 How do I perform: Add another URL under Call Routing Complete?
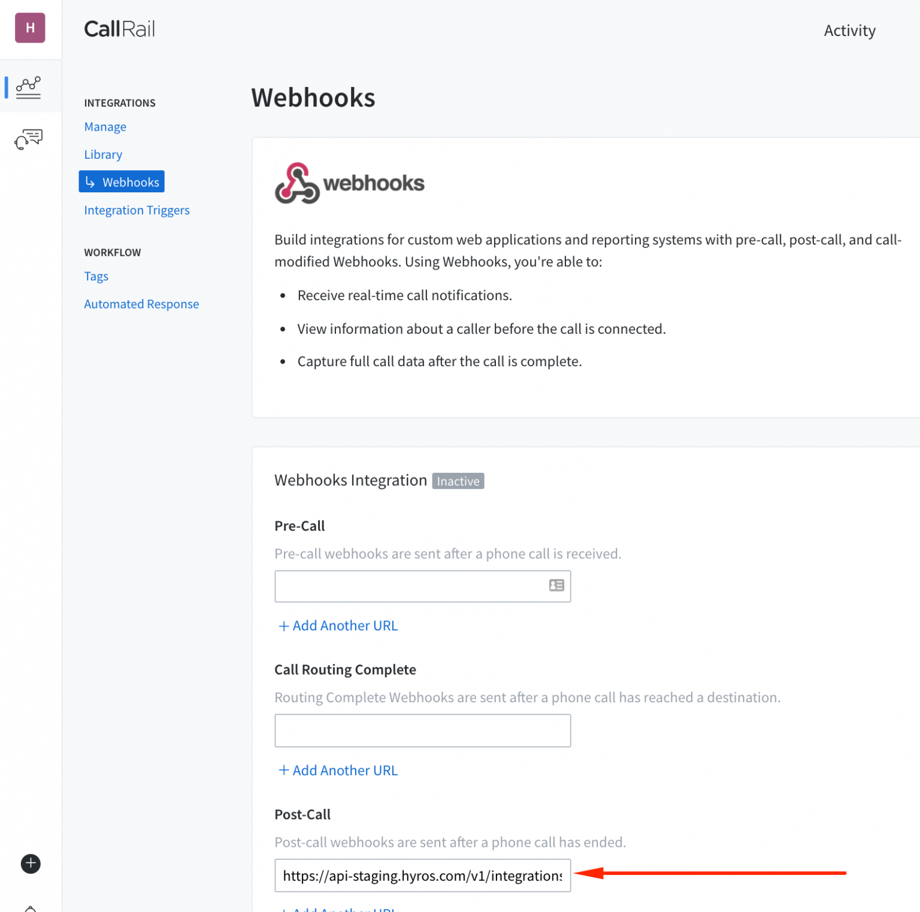[x=337, y=770]
